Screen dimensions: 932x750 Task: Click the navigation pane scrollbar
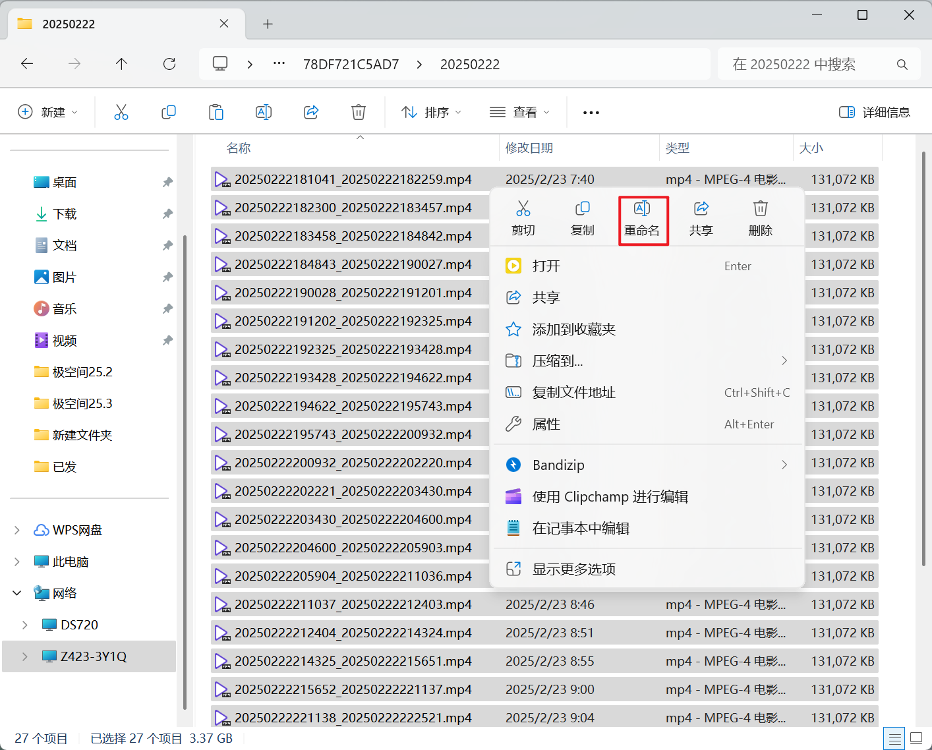point(185,471)
